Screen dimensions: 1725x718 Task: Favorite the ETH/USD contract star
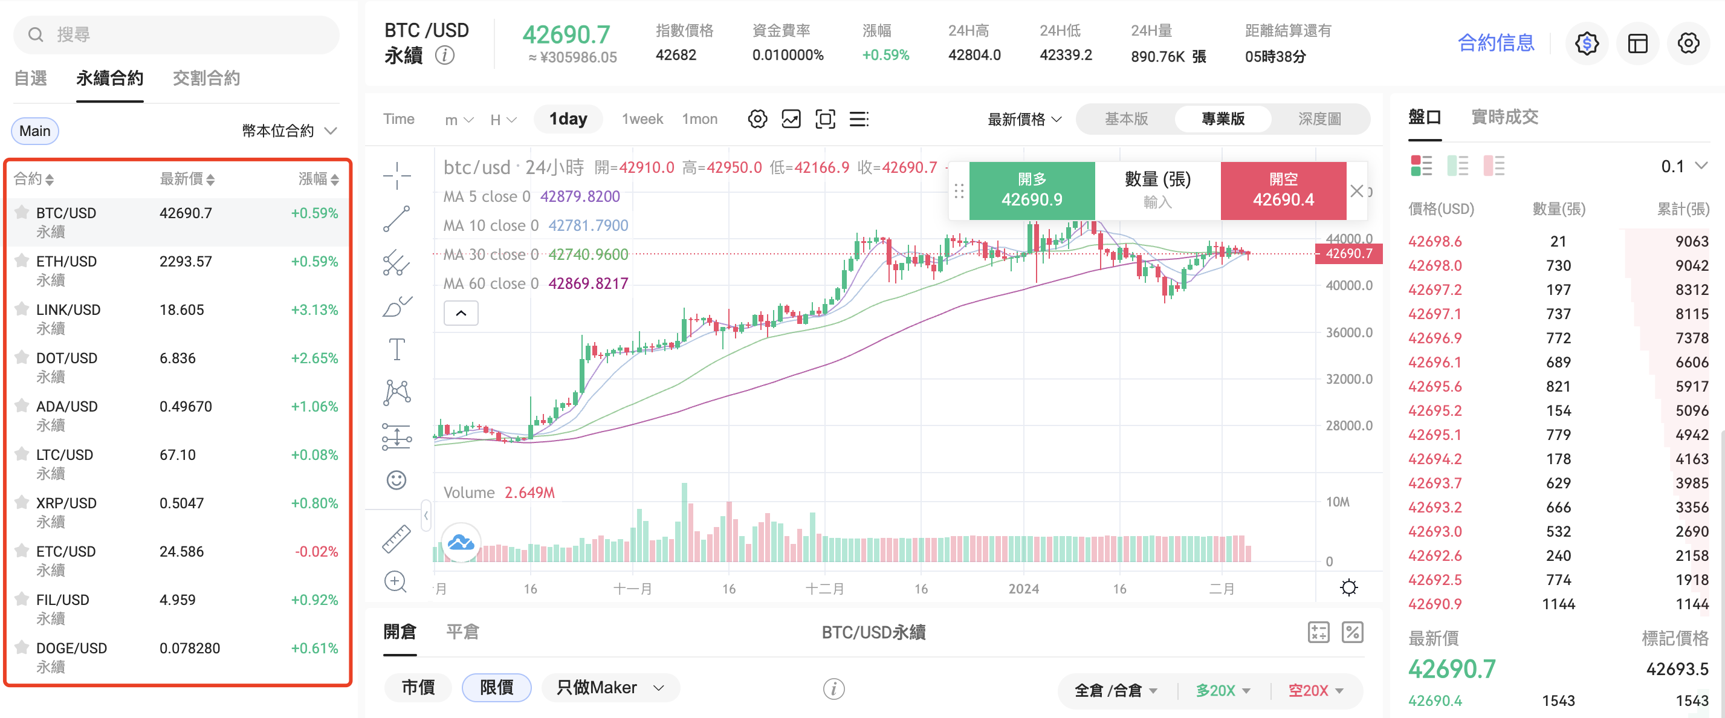click(x=22, y=260)
